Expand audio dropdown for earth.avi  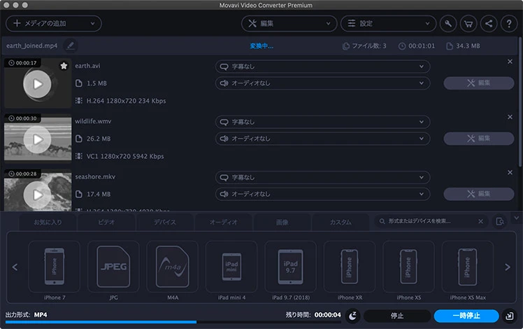[x=322, y=83]
